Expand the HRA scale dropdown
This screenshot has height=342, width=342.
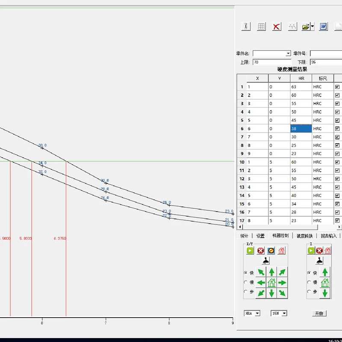[x=257, y=313]
